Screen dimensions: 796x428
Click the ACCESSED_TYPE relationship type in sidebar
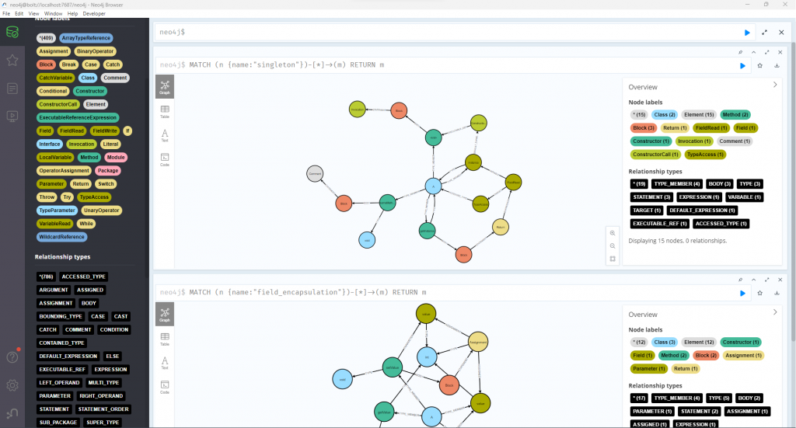[x=84, y=277]
